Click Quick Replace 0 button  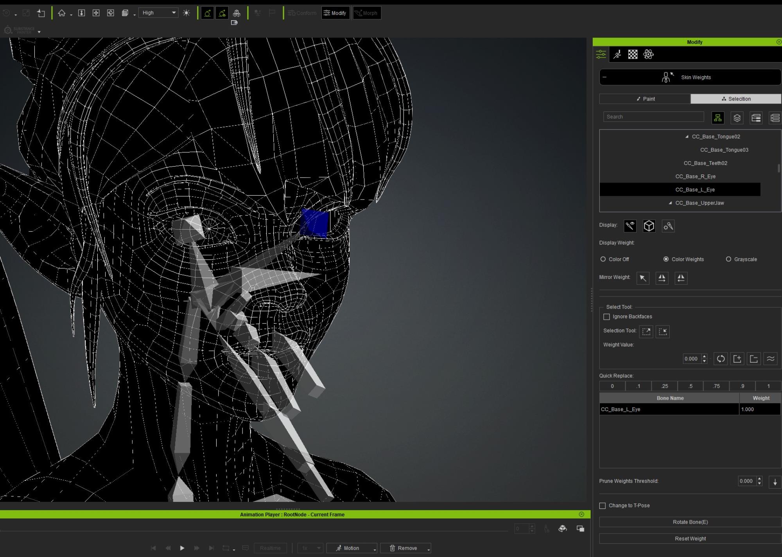tap(612, 386)
